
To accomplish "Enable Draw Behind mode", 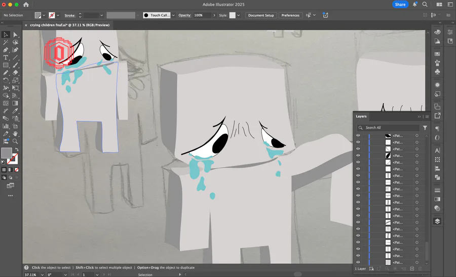I will pos(10,178).
